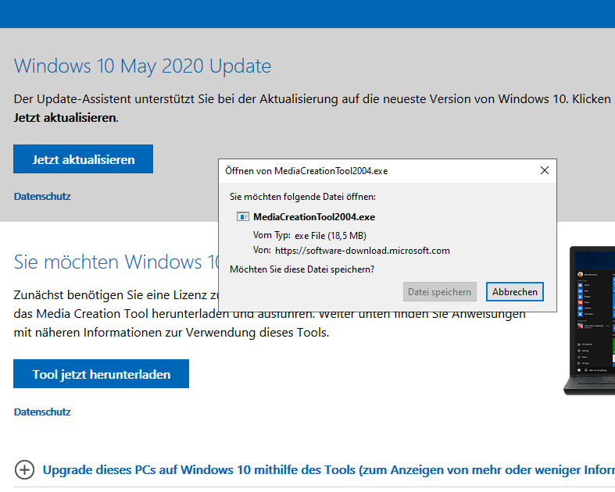Click Sie möchten folgende Datei öffnen text
Viewport: 615px width, 492px height.
[x=302, y=197]
